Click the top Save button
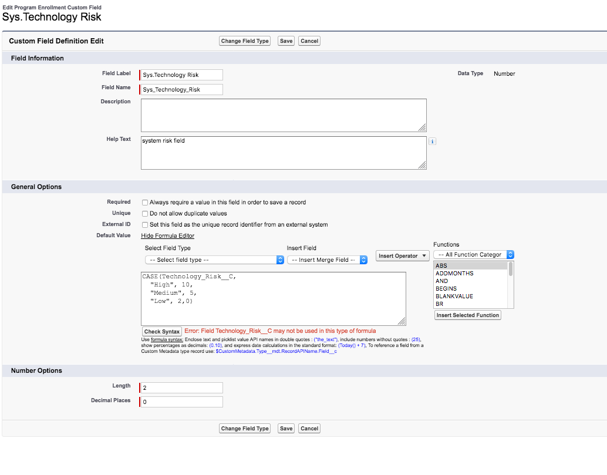This screenshot has width=607, height=475. [286, 41]
